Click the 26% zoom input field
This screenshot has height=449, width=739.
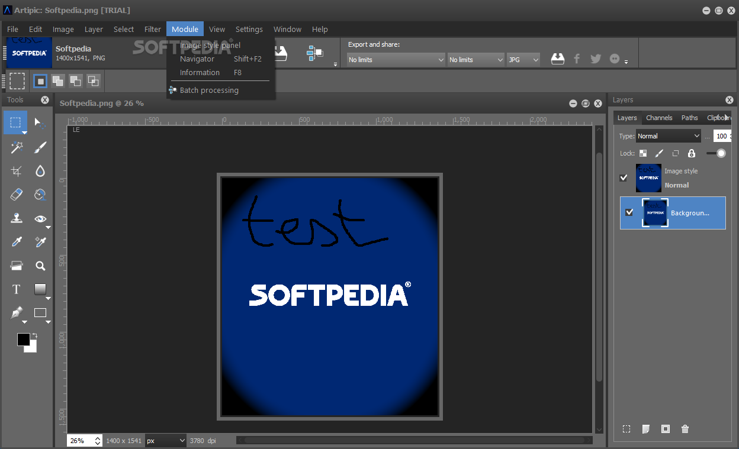coord(81,441)
